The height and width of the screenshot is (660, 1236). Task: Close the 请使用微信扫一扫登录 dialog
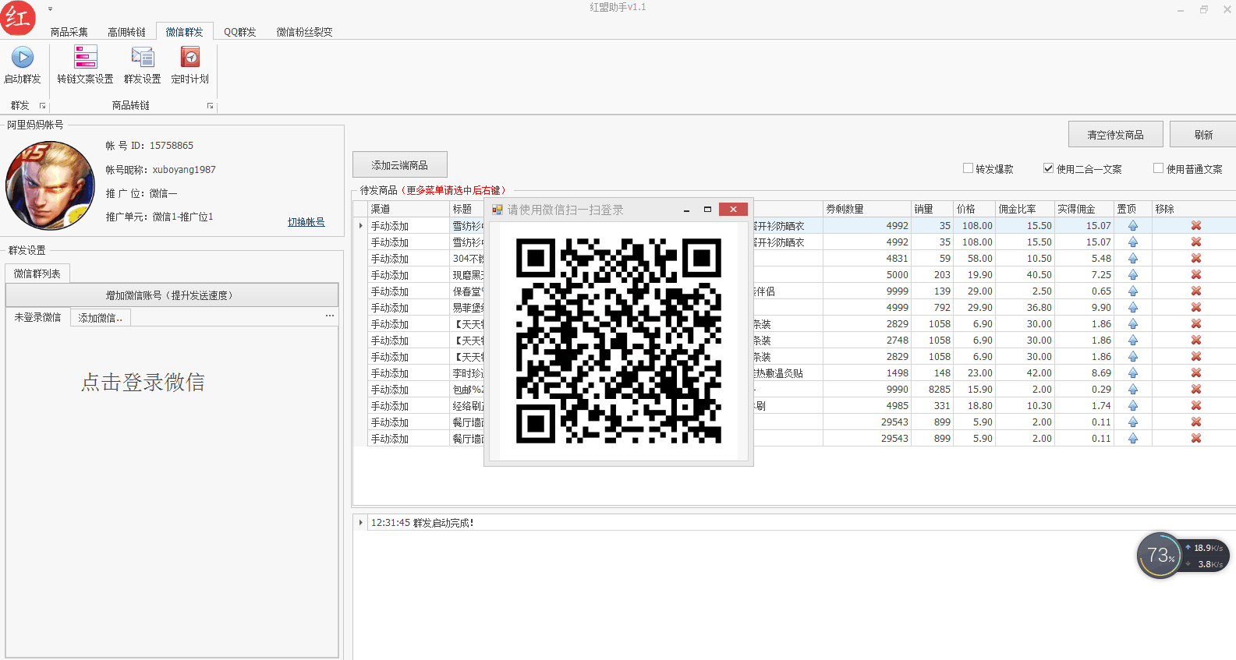(733, 209)
